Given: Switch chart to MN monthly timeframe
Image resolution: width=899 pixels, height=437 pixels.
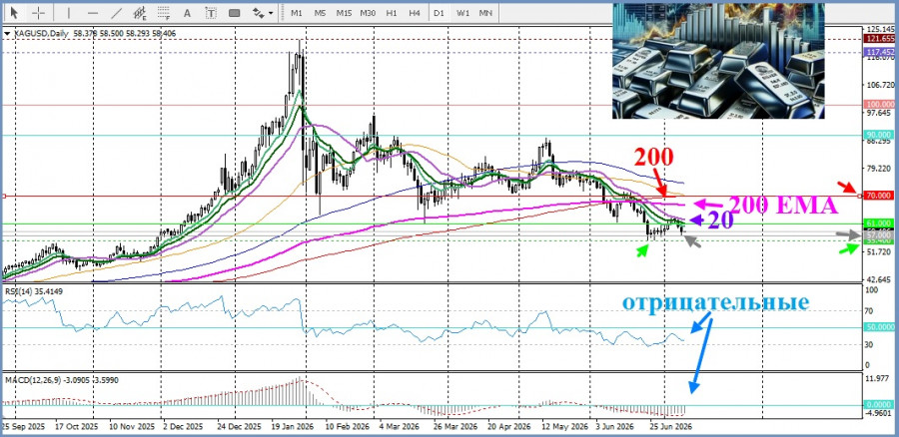Looking at the screenshot, I should 485,13.
